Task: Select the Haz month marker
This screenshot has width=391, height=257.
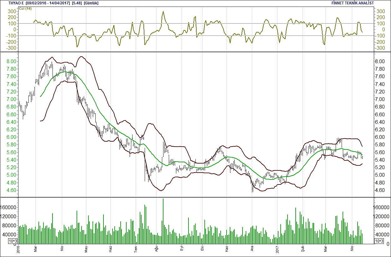Action: (x=110, y=249)
